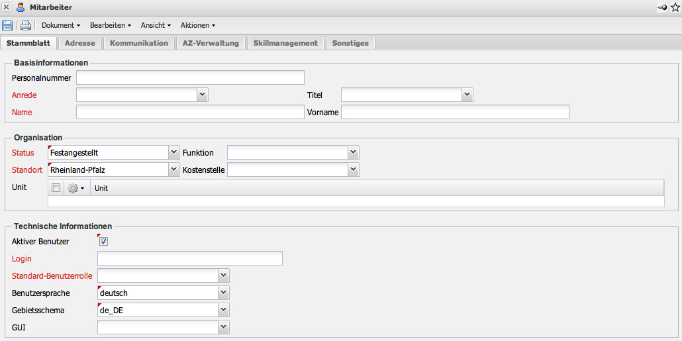The width and height of the screenshot is (682, 341).
Task: Click the Personalnummer input field
Action: click(x=190, y=78)
